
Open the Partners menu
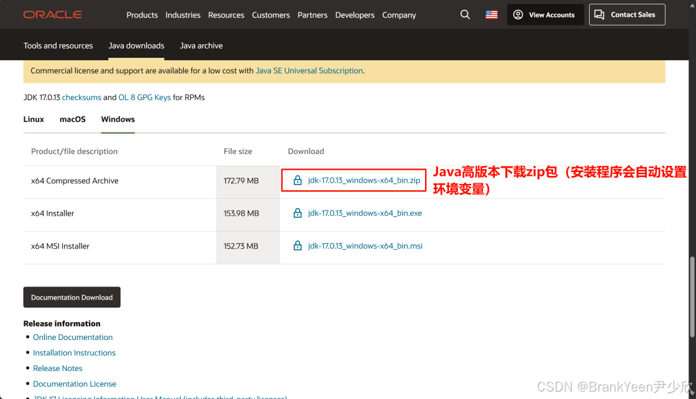pyautogui.click(x=313, y=15)
